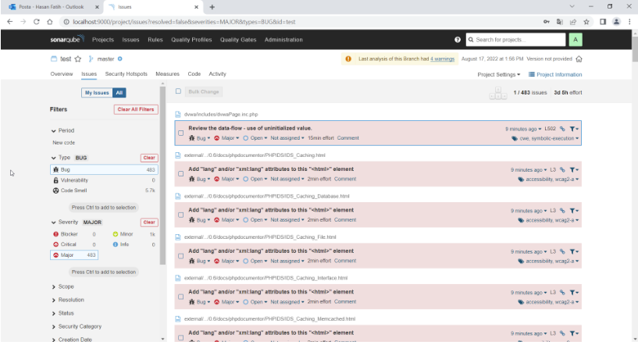This screenshot has width=638, height=345.
Task: Open Quality Gates in top menu
Action: [x=237, y=39]
